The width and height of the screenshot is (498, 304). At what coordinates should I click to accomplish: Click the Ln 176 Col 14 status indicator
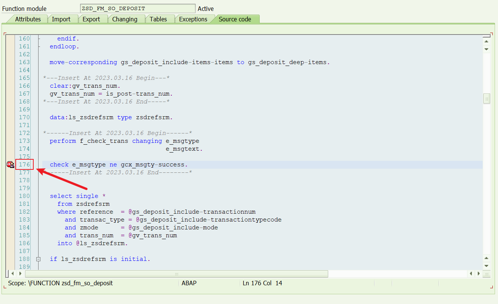(x=262, y=283)
